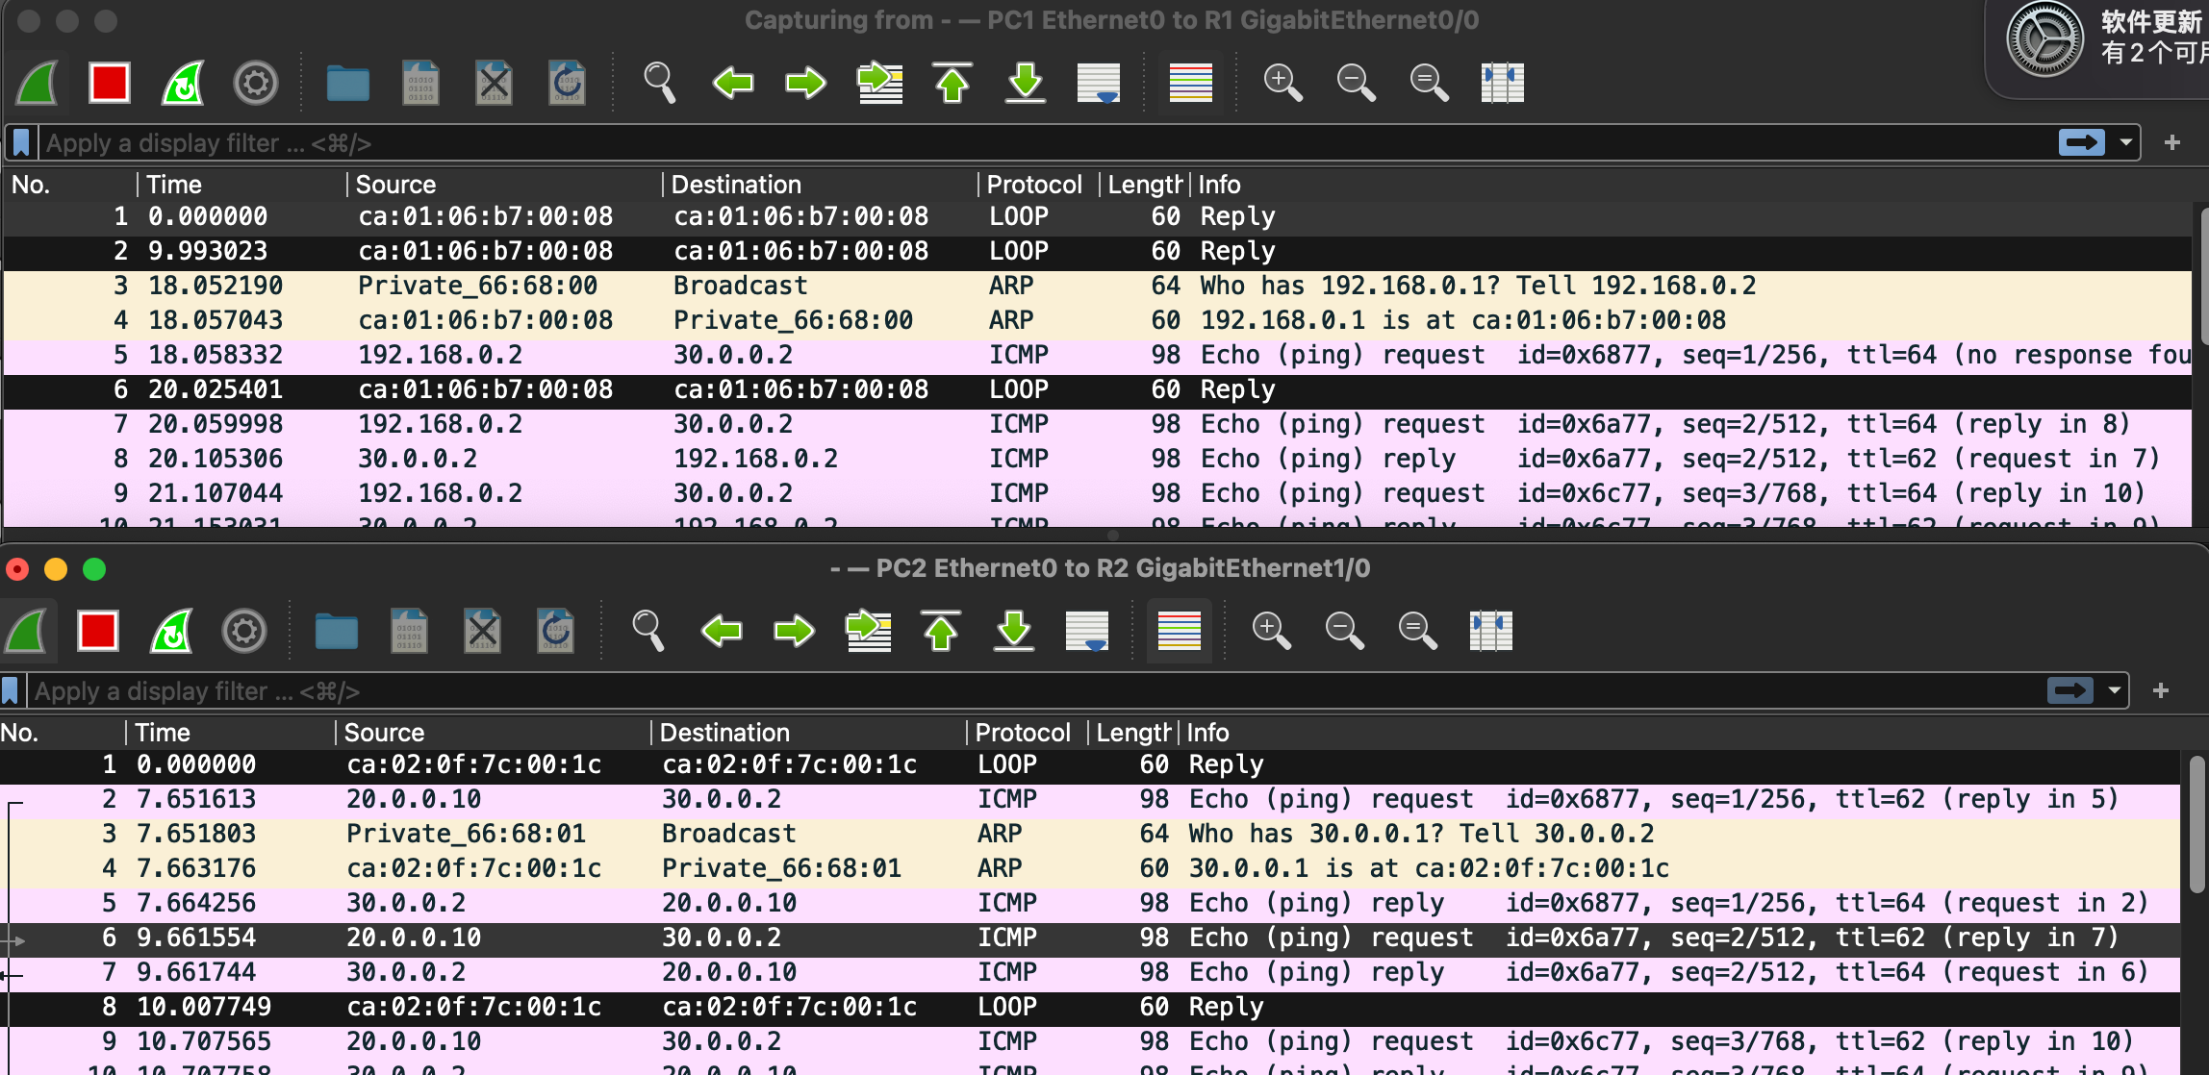Click display filter field in PC2 window
The width and height of the screenshot is (2209, 1075).
[x=962, y=690]
